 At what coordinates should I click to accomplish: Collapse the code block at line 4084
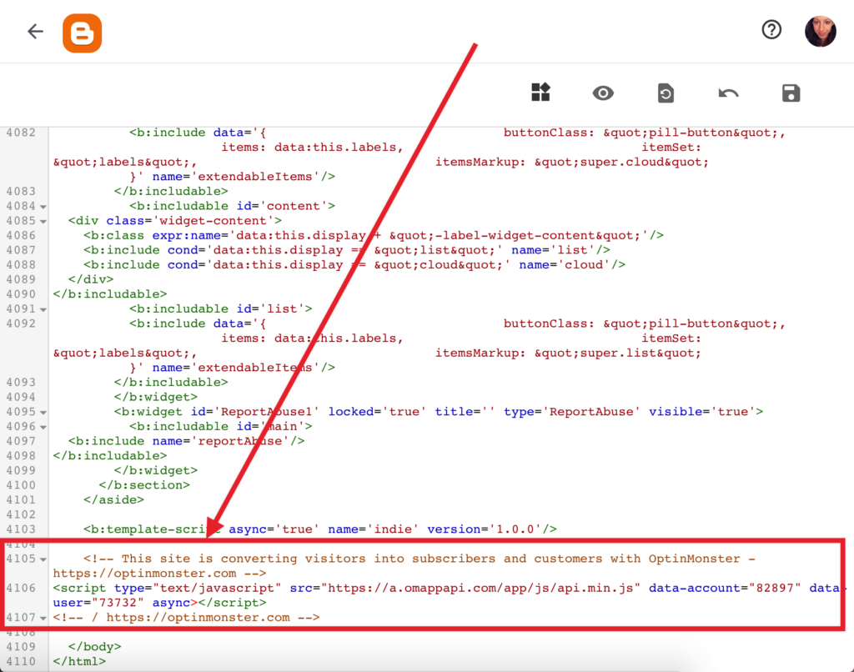(44, 206)
